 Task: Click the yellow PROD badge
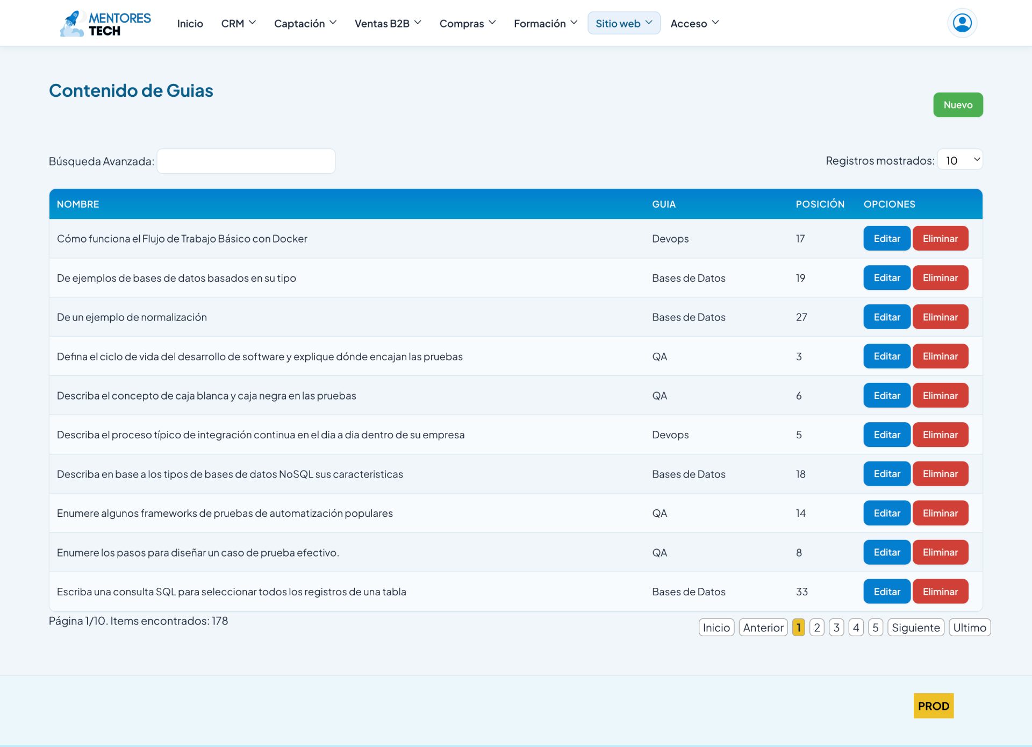click(933, 706)
